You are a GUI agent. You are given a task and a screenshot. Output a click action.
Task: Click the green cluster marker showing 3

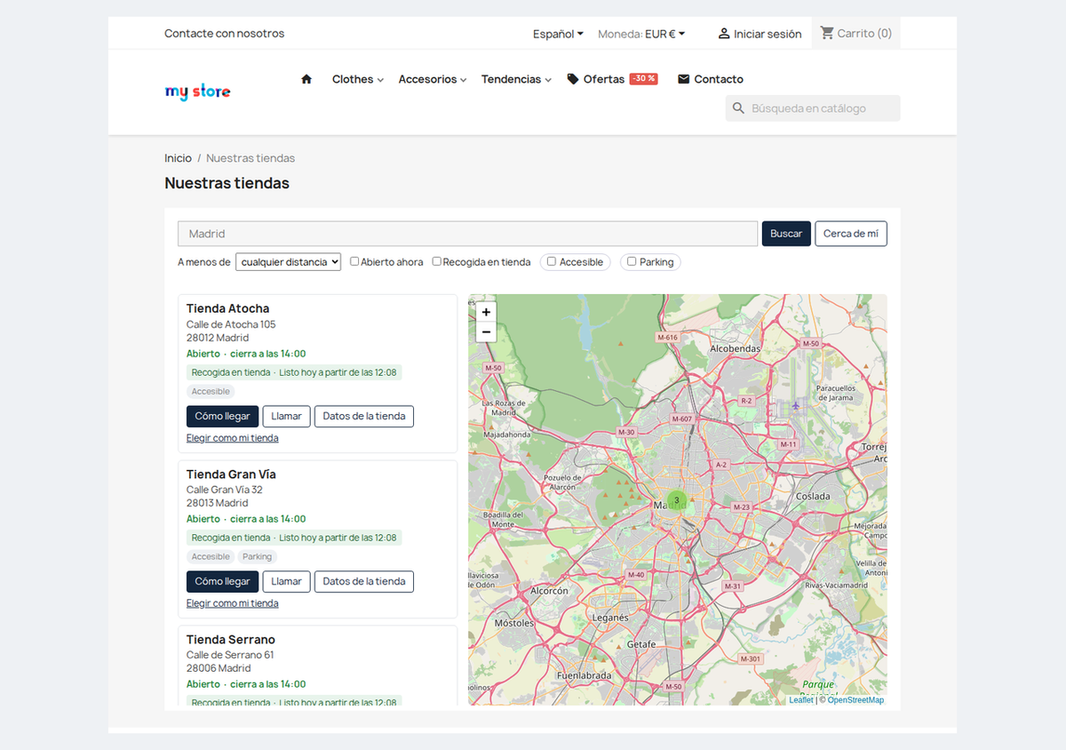click(677, 500)
